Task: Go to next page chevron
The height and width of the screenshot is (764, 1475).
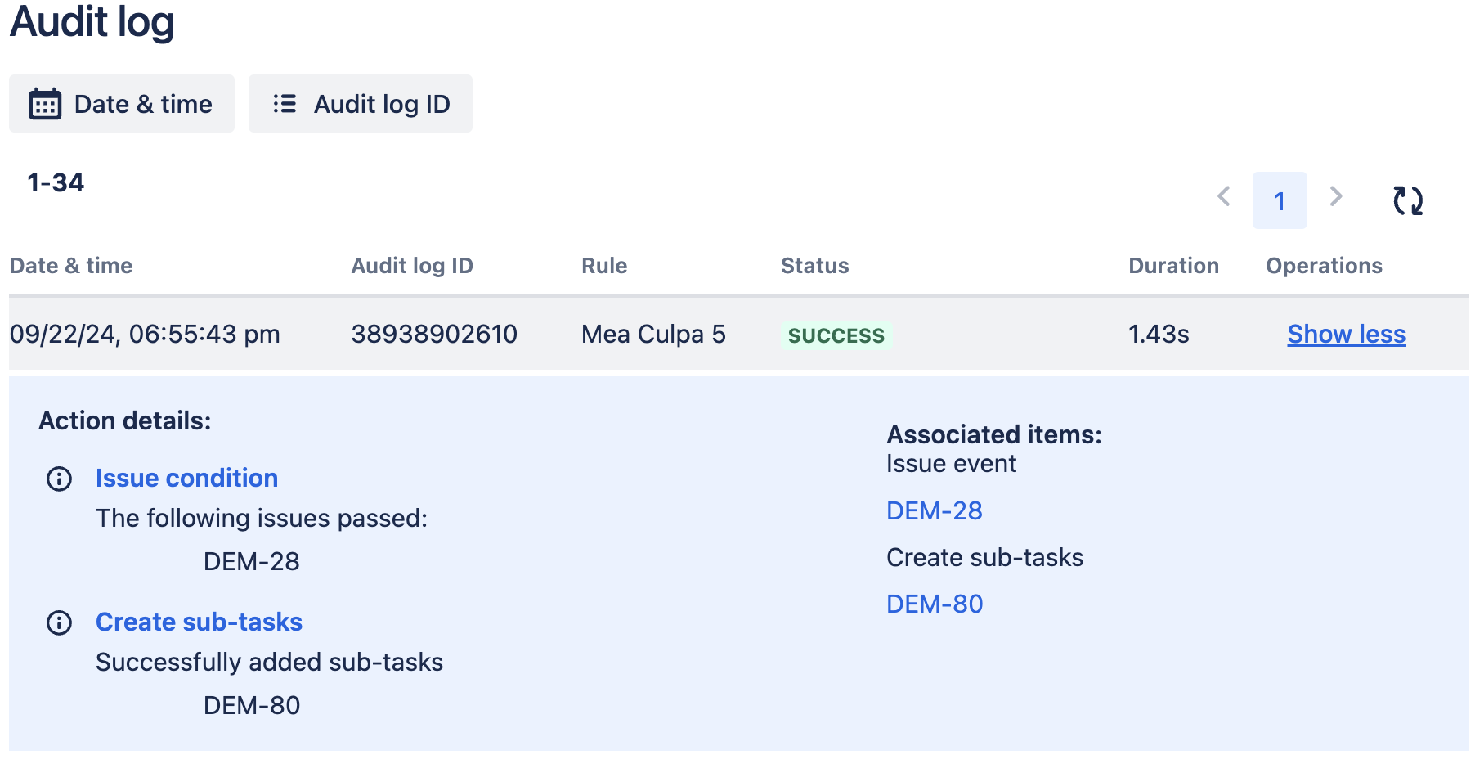Action: coord(1336,196)
